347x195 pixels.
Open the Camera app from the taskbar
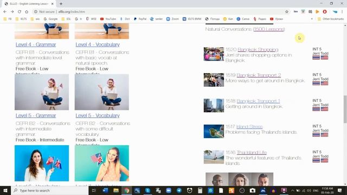point(253,190)
